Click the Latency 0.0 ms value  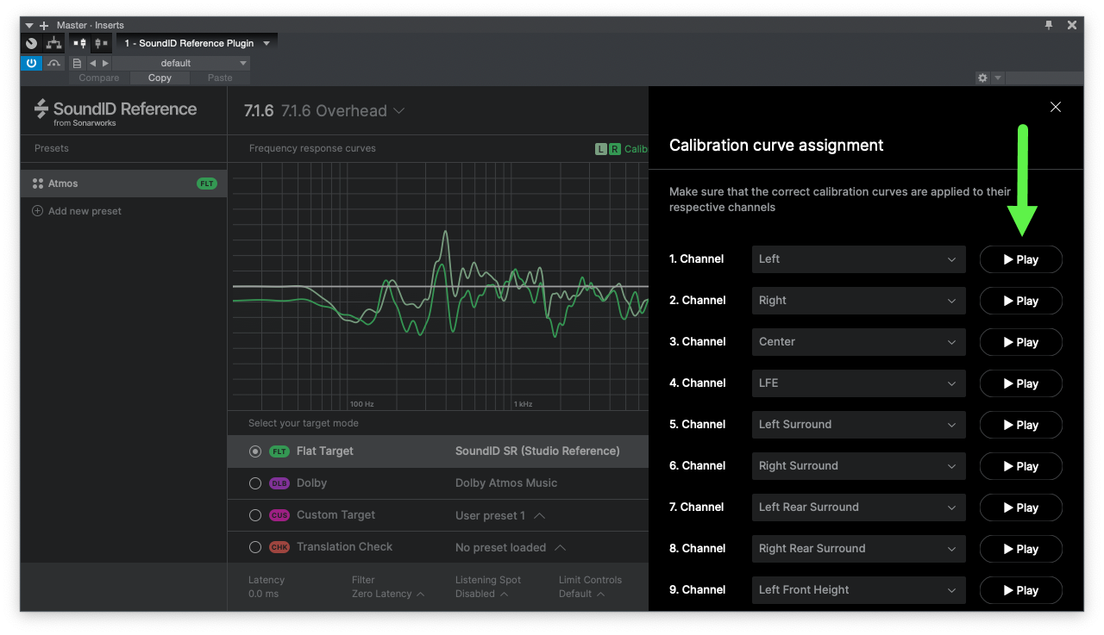[x=261, y=594]
